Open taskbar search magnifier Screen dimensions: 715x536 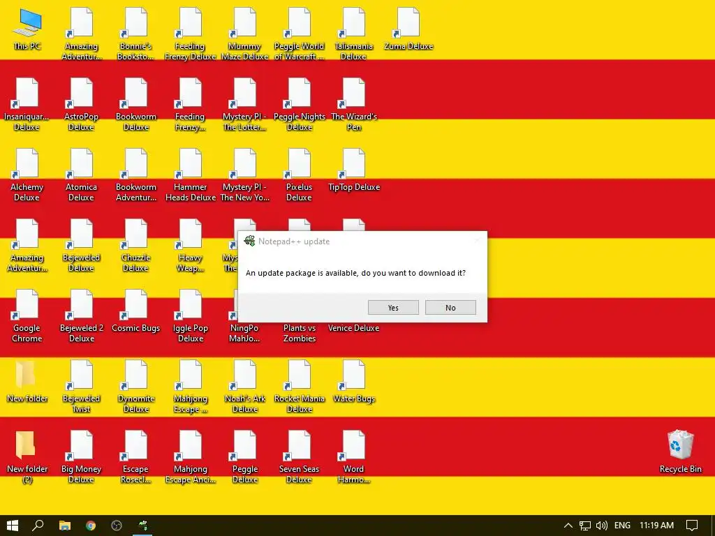[x=38, y=526]
